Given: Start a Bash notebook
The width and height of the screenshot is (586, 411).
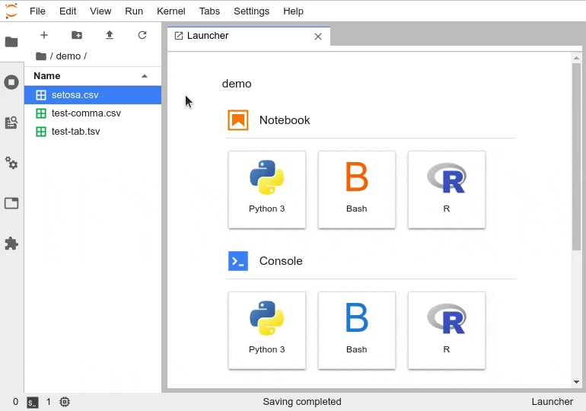Looking at the screenshot, I should pos(357,189).
